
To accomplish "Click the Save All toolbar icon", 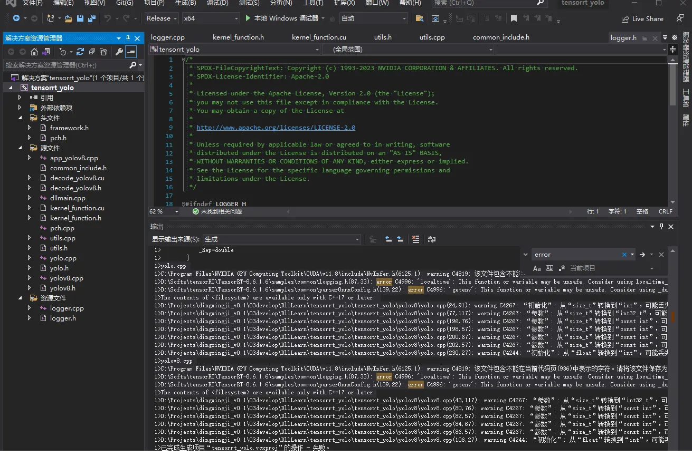I will (x=92, y=18).
